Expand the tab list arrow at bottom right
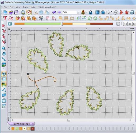This screenshot has height=133, width=136. 134,124
